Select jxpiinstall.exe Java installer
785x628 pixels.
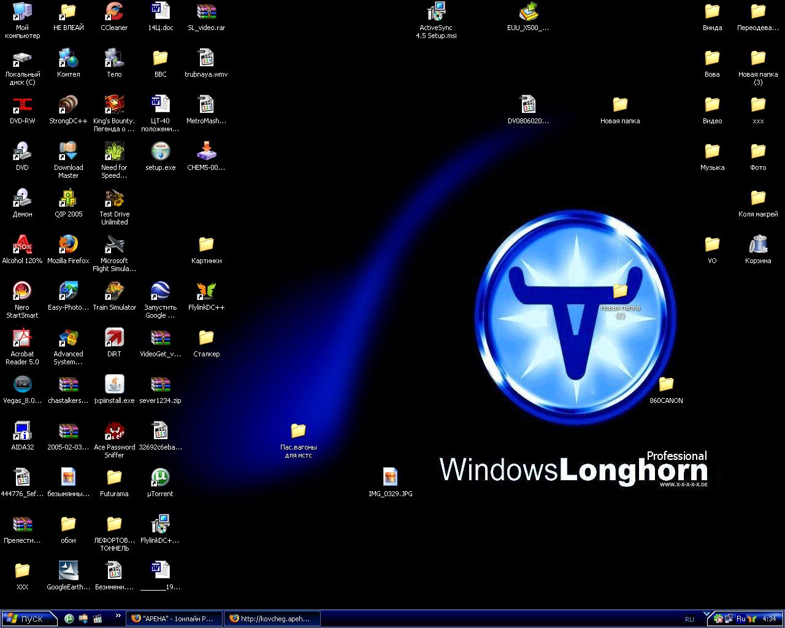[114, 389]
